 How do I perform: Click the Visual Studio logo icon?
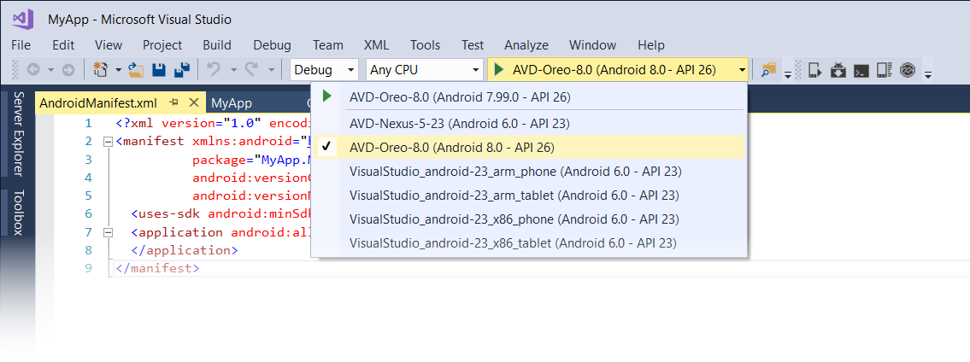(22, 19)
